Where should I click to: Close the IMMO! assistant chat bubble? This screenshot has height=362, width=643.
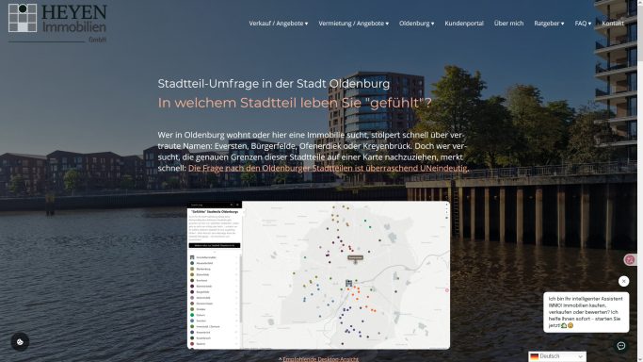coord(623,281)
